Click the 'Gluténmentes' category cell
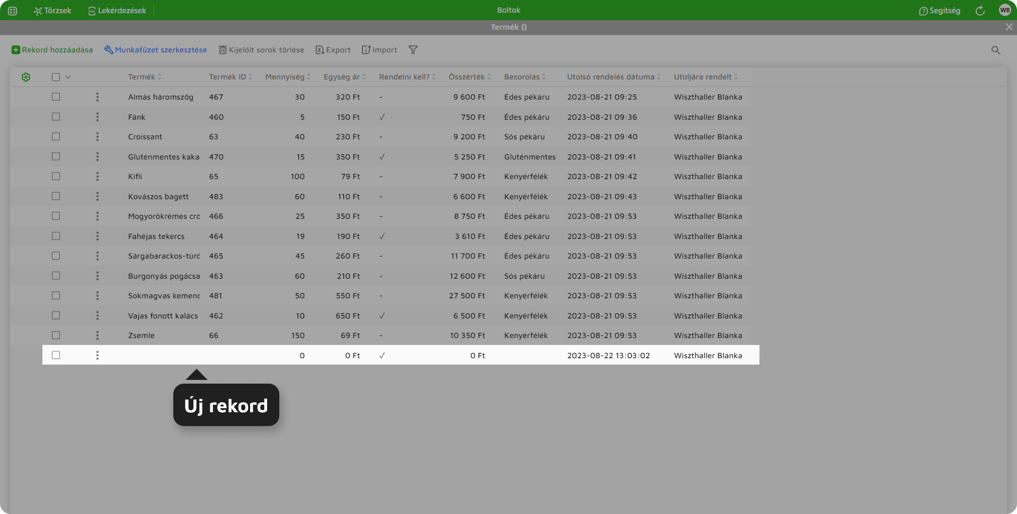Image resolution: width=1017 pixels, height=514 pixels. tap(530, 157)
